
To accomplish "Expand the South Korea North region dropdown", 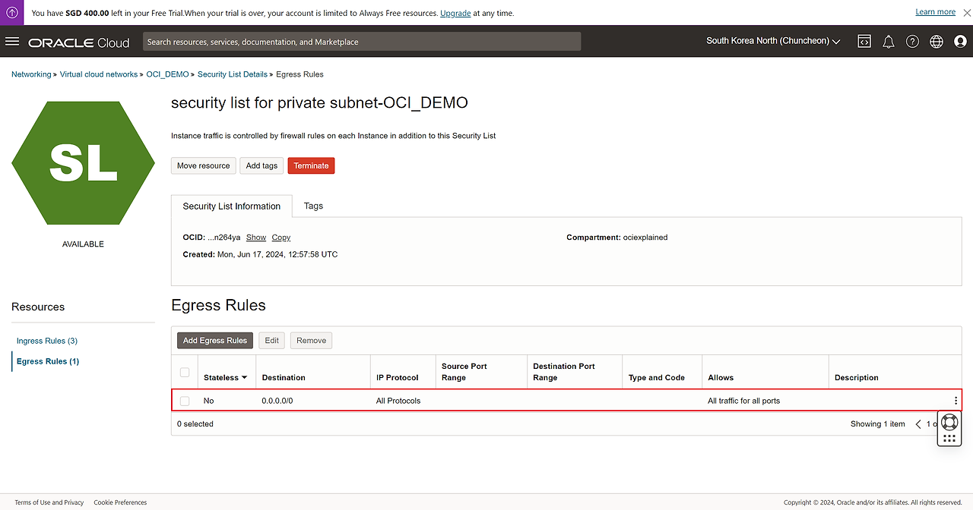I will (773, 41).
